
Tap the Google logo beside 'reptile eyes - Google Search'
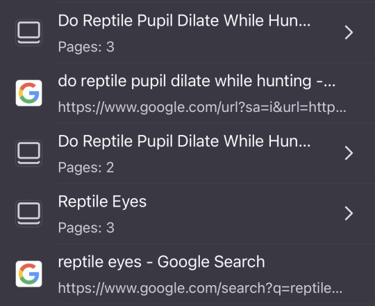pyautogui.click(x=28, y=274)
